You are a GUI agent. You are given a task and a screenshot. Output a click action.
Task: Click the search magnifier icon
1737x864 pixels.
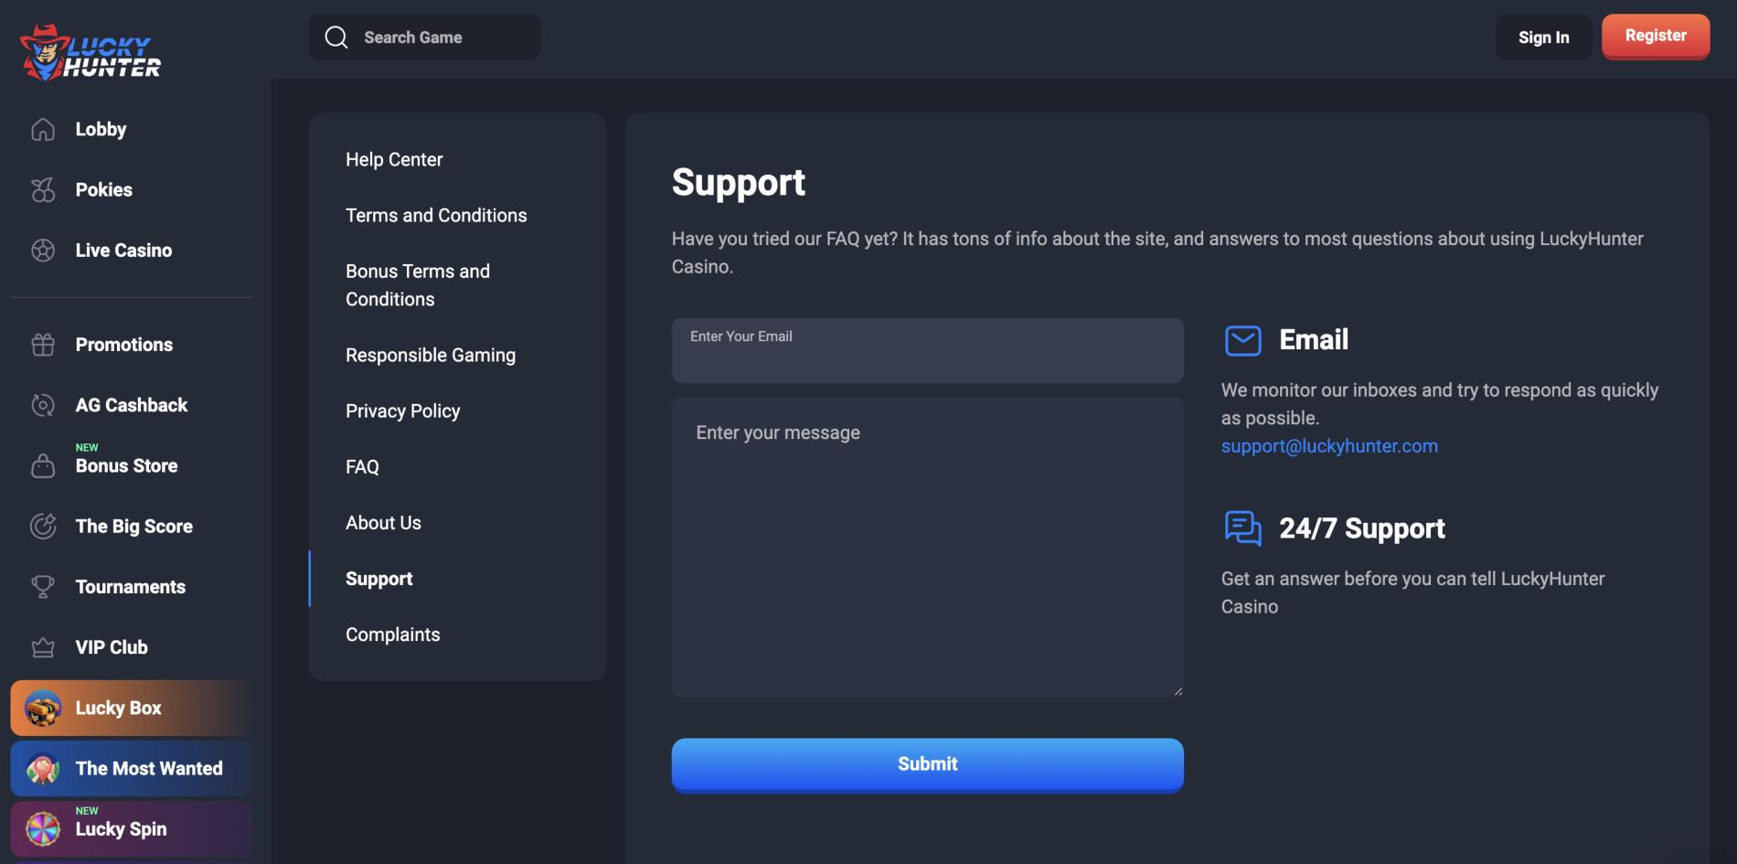[x=336, y=37]
